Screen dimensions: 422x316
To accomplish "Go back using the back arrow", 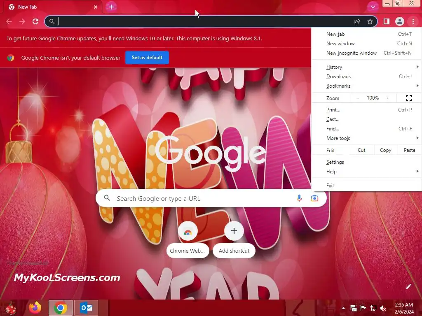I will coord(9,21).
